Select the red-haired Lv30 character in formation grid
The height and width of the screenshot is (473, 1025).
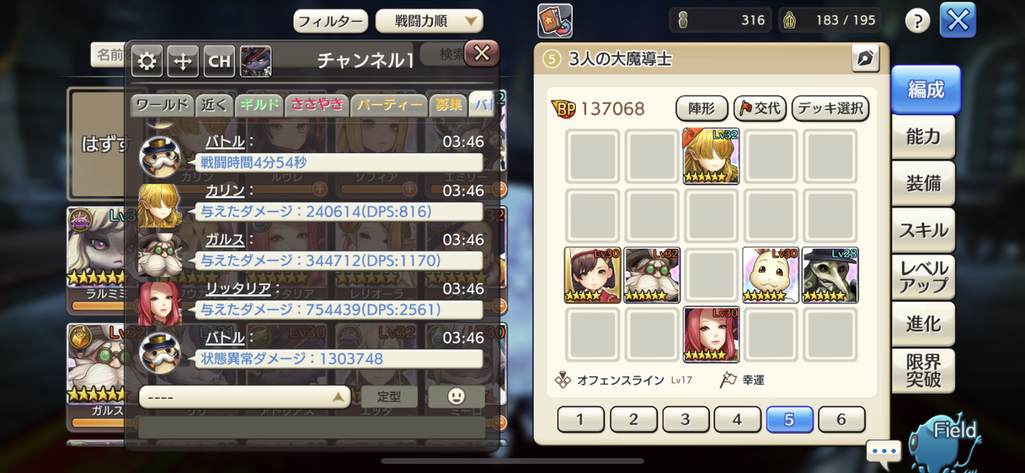point(711,334)
